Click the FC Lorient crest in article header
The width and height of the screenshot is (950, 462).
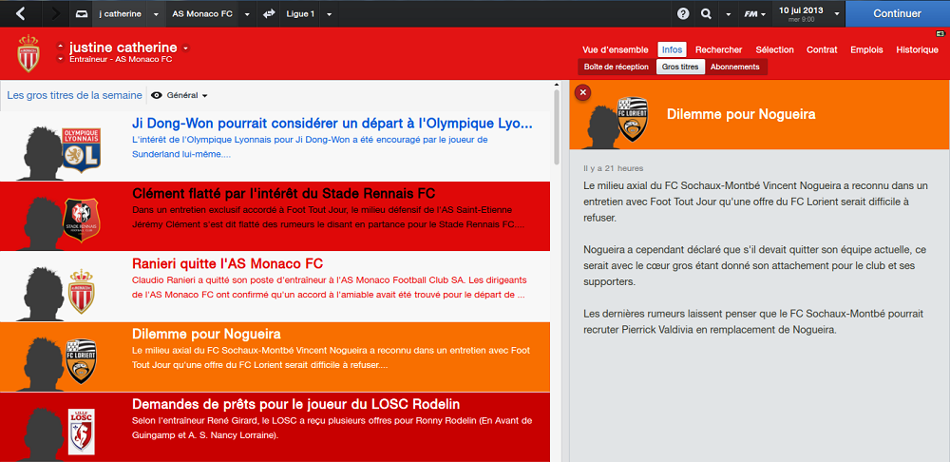pyautogui.click(x=632, y=119)
